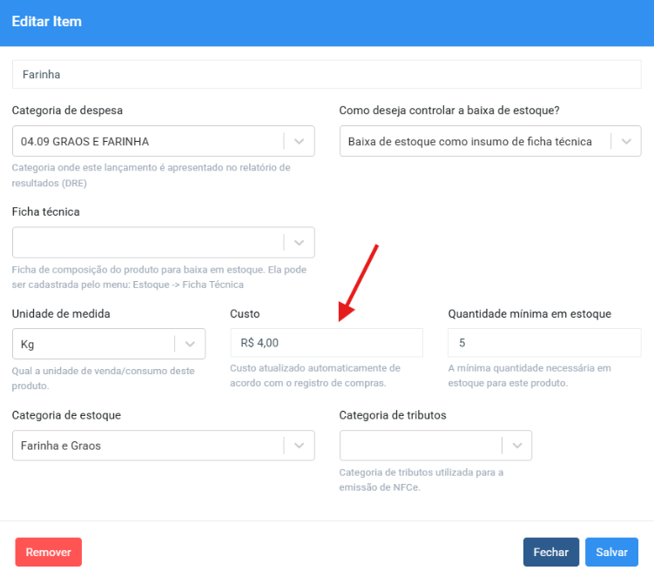
Task: Open the stock control method dropdown arrow
Action: 625,141
